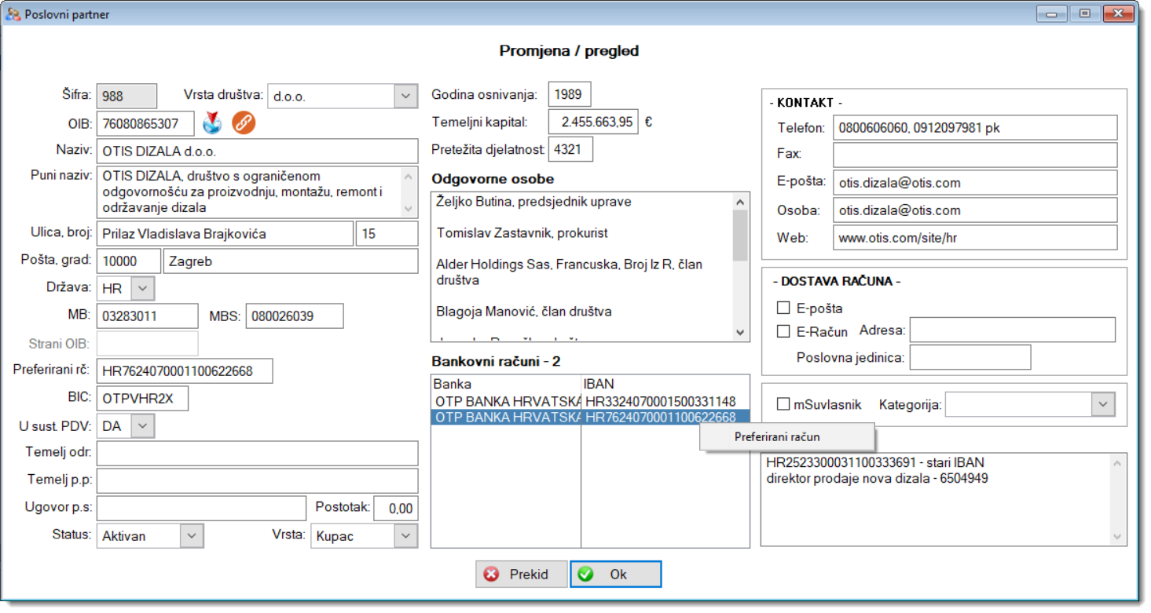Screen dimensions: 1151x613
Task: Click the Osoba contact field
Action: pyautogui.click(x=975, y=210)
